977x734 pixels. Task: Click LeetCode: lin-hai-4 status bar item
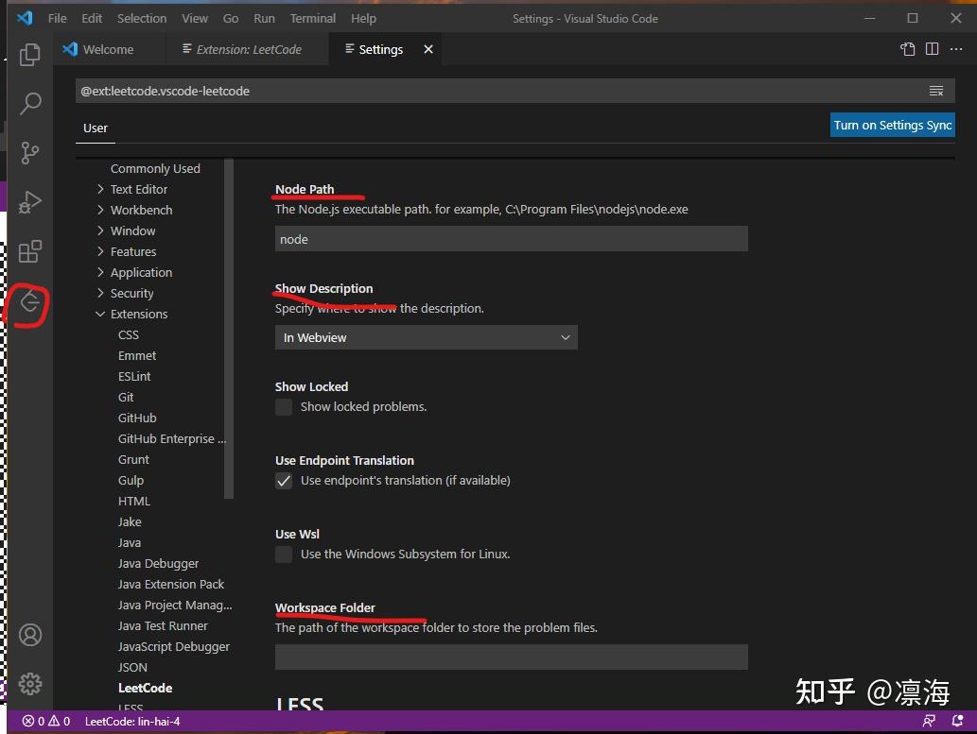pyautogui.click(x=132, y=722)
